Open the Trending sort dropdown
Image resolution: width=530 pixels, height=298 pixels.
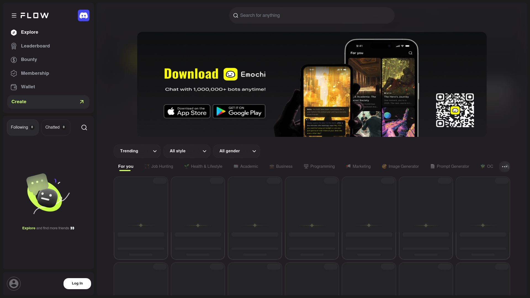point(137,151)
